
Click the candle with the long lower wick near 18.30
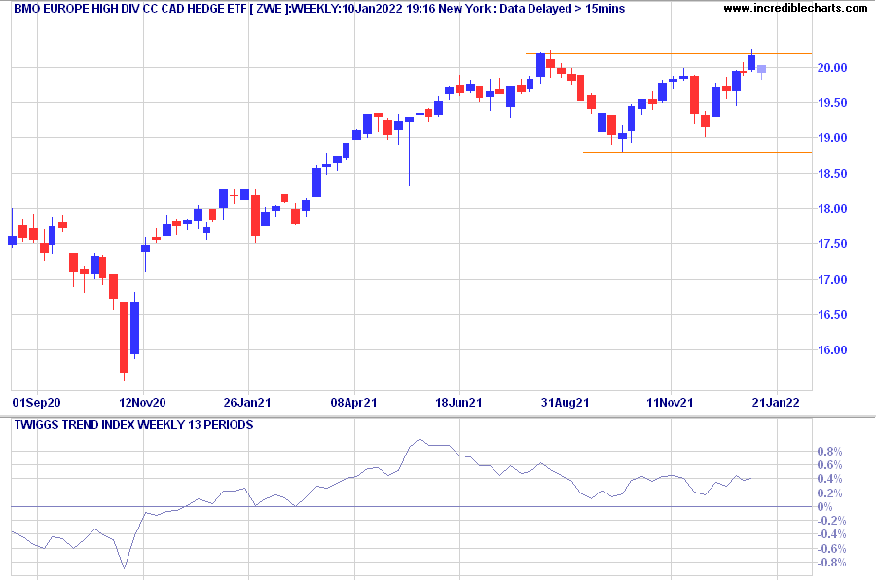410,119
